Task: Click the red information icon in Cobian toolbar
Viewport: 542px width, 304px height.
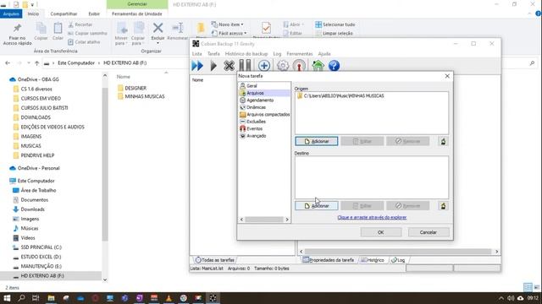Action: [299, 66]
